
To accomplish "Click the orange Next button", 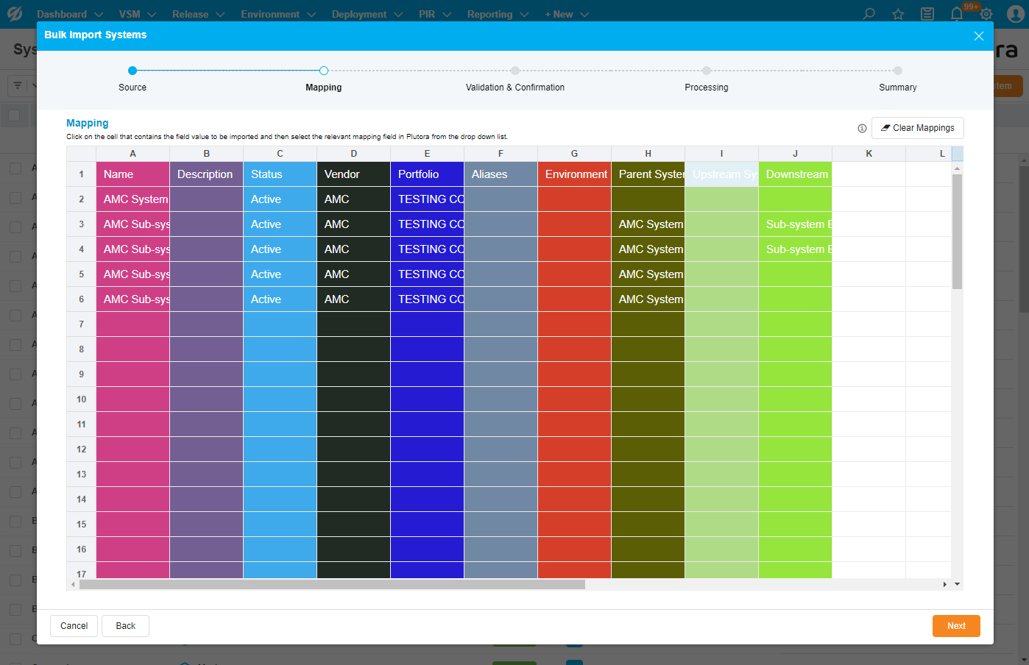I will pos(955,626).
